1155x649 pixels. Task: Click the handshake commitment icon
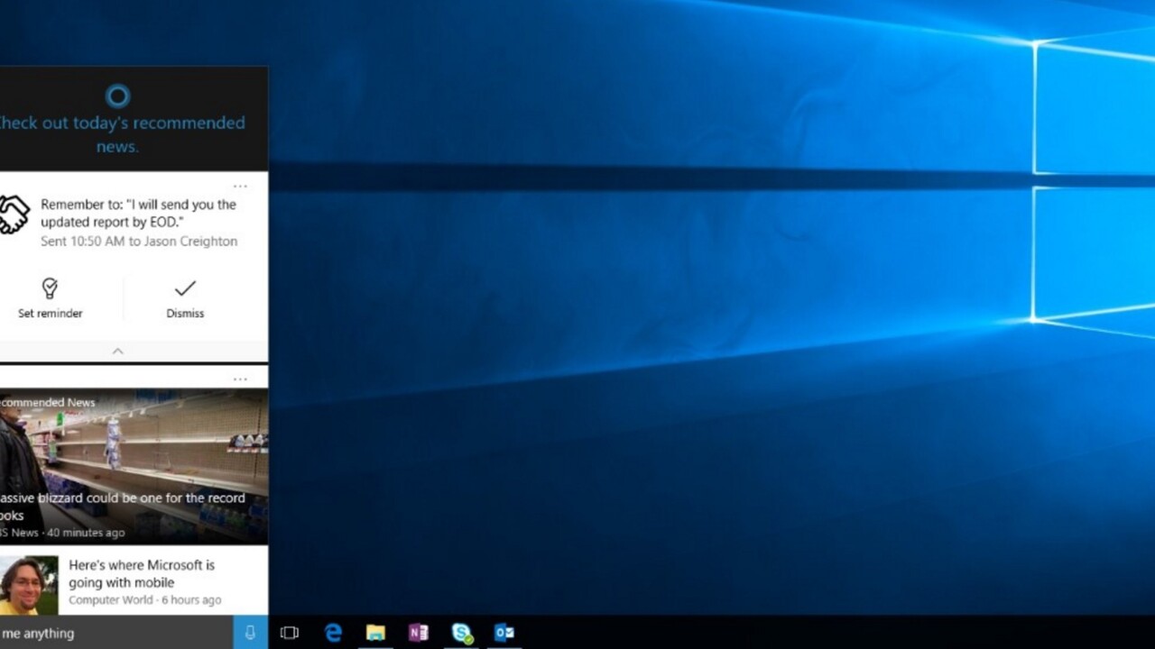[x=14, y=215]
